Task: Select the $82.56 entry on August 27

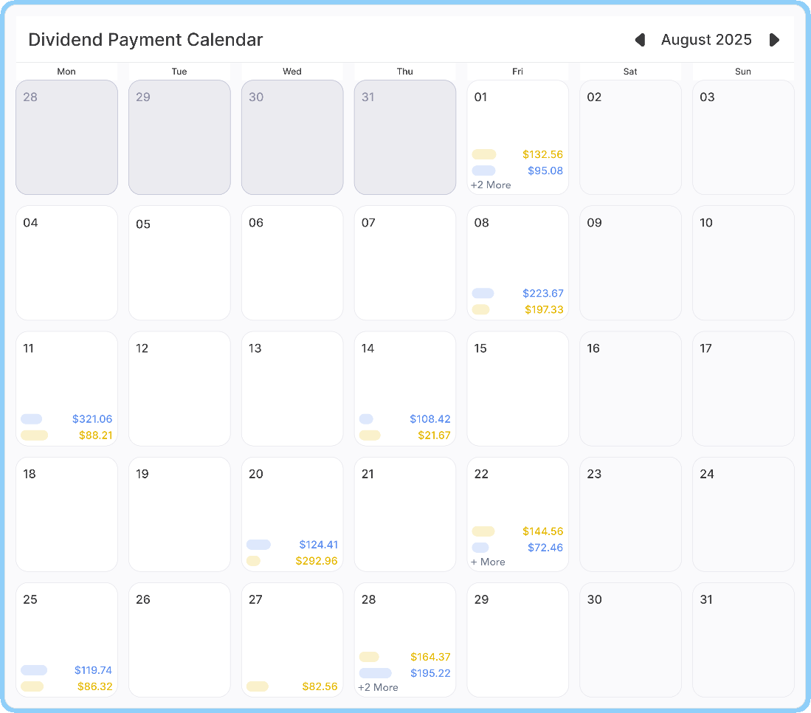Action: click(x=320, y=686)
